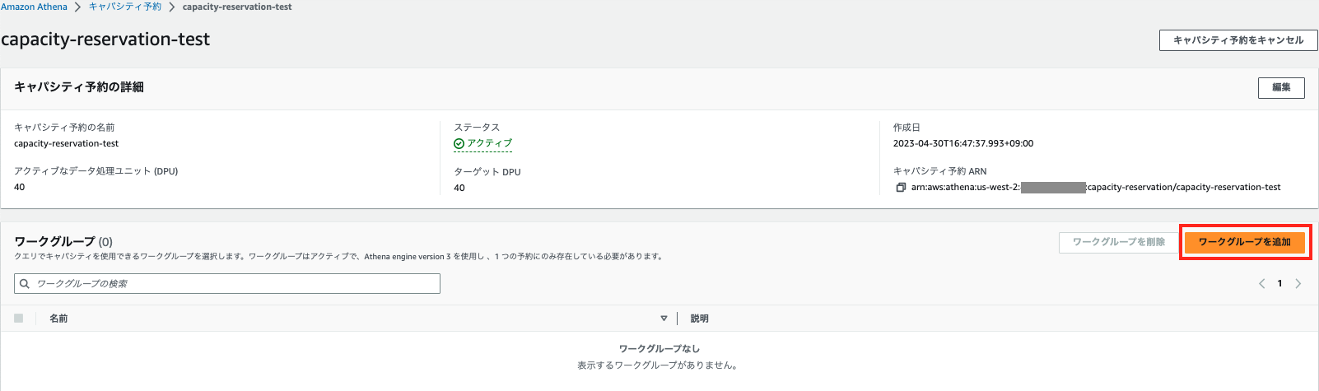
Task: Click the 説明 column header
Action: [699, 319]
